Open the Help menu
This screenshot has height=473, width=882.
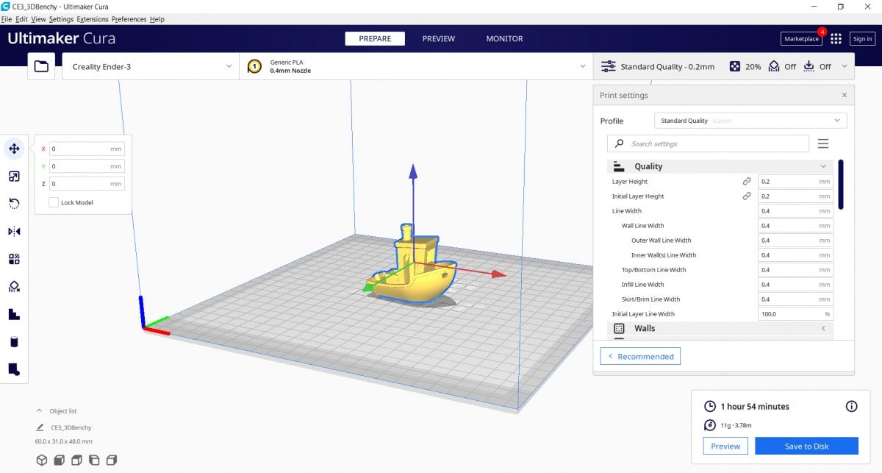[x=157, y=19]
